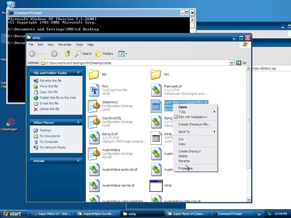This screenshot has width=291, height=218.
Task: Open the Edit menu
Action: click(40, 45)
